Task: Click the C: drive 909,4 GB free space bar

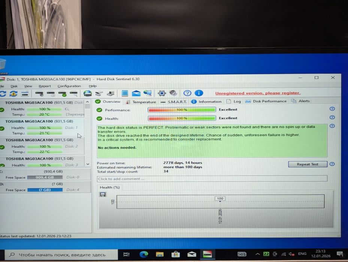Action: [x=45, y=177]
